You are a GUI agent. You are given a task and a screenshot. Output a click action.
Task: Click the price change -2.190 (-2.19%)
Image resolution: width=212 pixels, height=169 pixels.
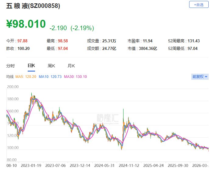point(72,28)
